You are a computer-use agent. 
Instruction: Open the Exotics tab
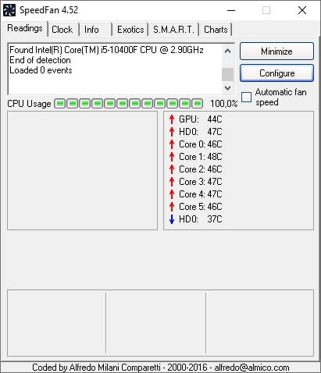[130, 30]
